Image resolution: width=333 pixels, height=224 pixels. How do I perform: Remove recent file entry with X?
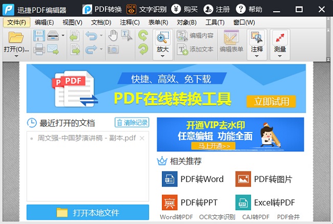(x=142, y=139)
